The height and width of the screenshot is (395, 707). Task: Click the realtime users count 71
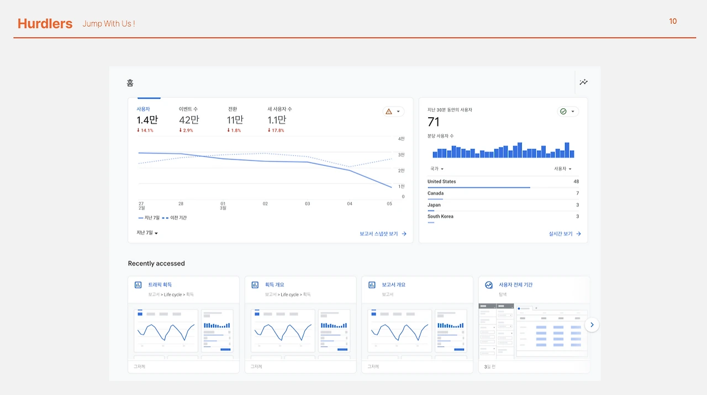[x=434, y=122]
